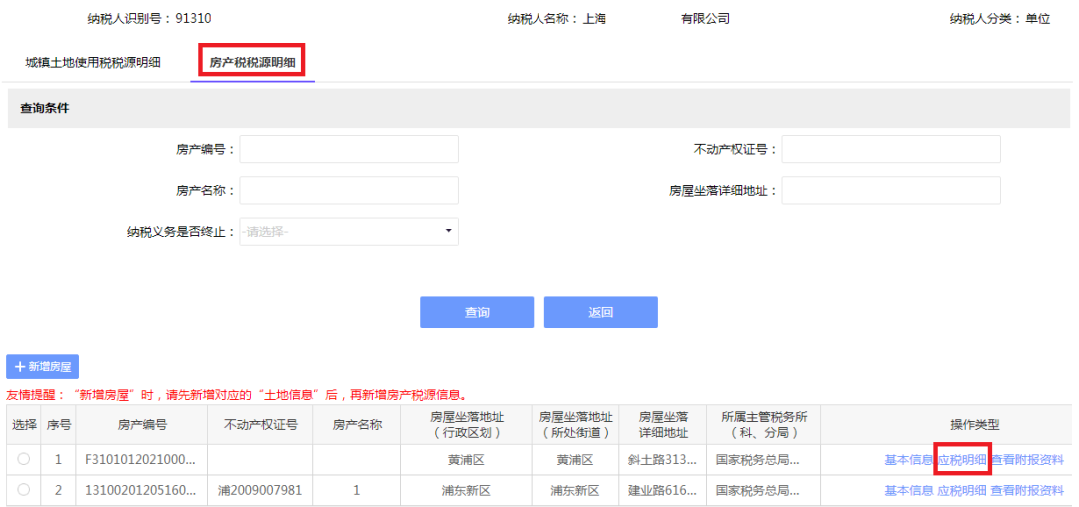
Task: Open 查看附报资料 for the 黄浦区 row
Action: (x=1027, y=460)
